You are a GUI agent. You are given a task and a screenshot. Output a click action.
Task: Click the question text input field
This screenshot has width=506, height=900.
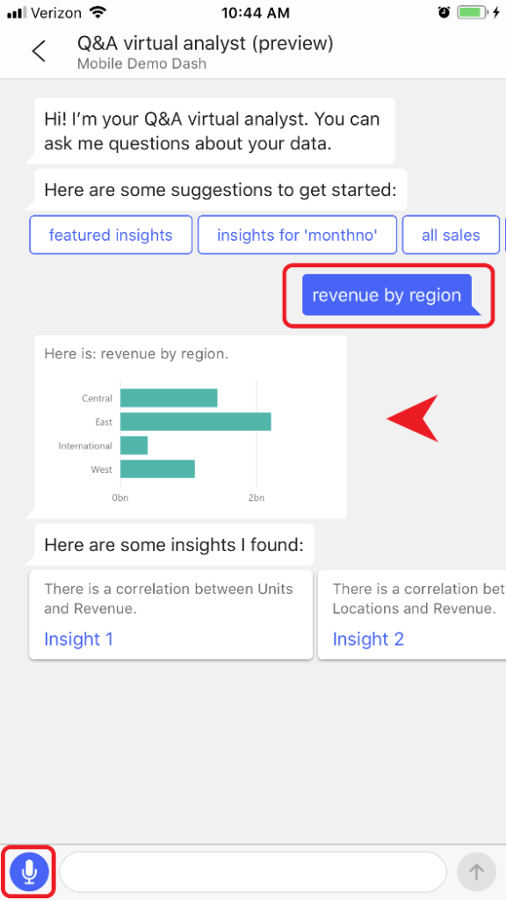click(x=253, y=872)
